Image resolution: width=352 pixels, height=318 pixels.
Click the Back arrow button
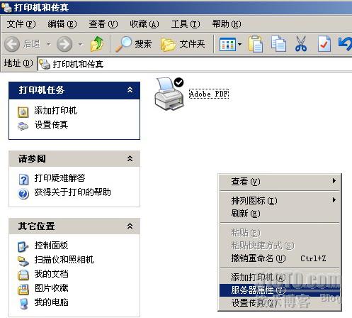(x=12, y=44)
